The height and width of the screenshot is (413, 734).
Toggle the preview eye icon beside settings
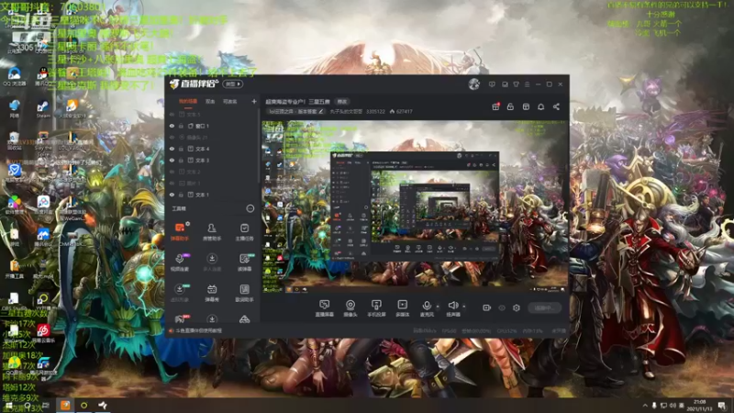click(x=502, y=307)
